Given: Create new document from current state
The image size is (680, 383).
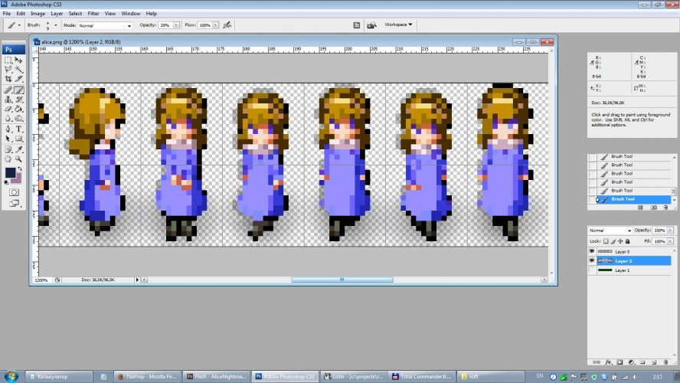Looking at the screenshot, I should (x=640, y=208).
